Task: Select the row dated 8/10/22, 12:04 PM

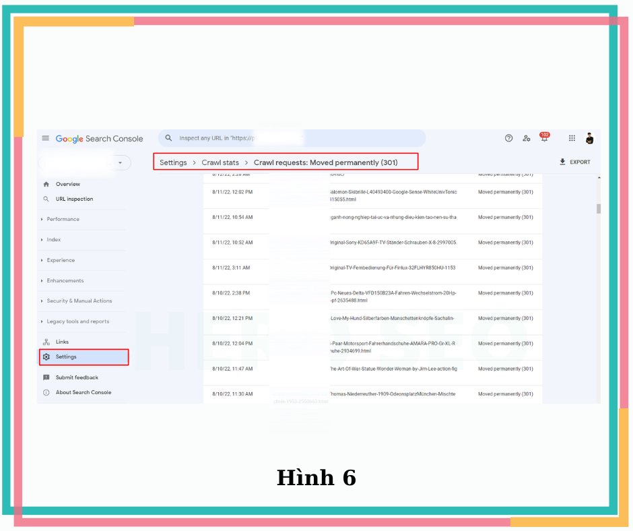Action: point(372,347)
